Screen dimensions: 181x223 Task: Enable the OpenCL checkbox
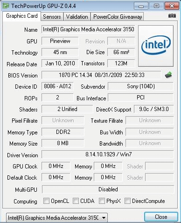coord(46,201)
